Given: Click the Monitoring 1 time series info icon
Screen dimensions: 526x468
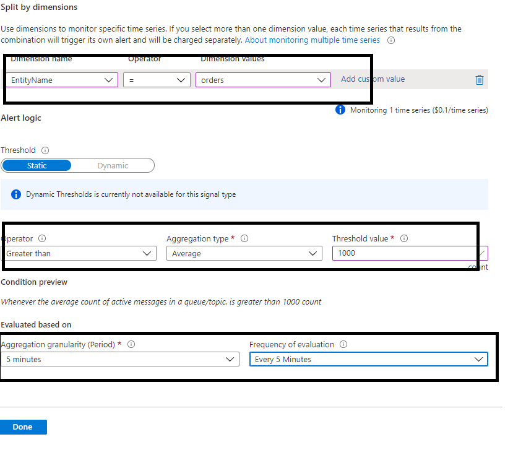Looking at the screenshot, I should click(340, 110).
